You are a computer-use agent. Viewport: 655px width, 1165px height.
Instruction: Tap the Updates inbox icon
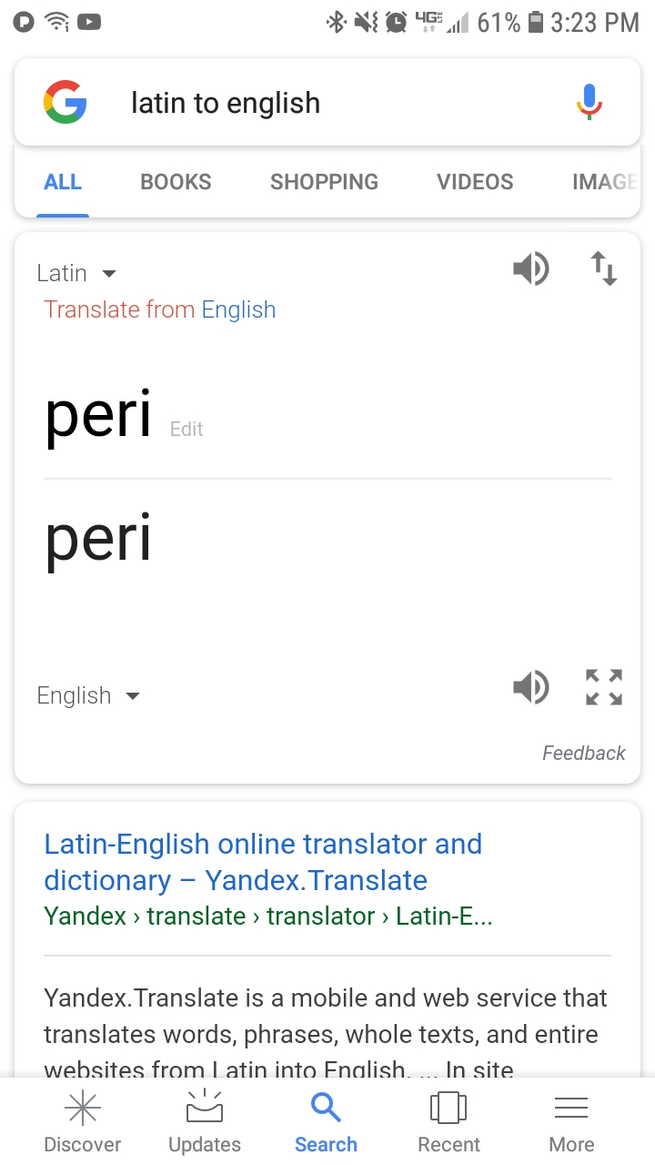point(204,1119)
